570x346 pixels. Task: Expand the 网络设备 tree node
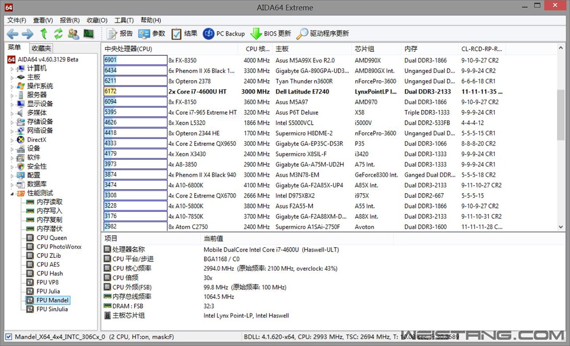point(12,131)
